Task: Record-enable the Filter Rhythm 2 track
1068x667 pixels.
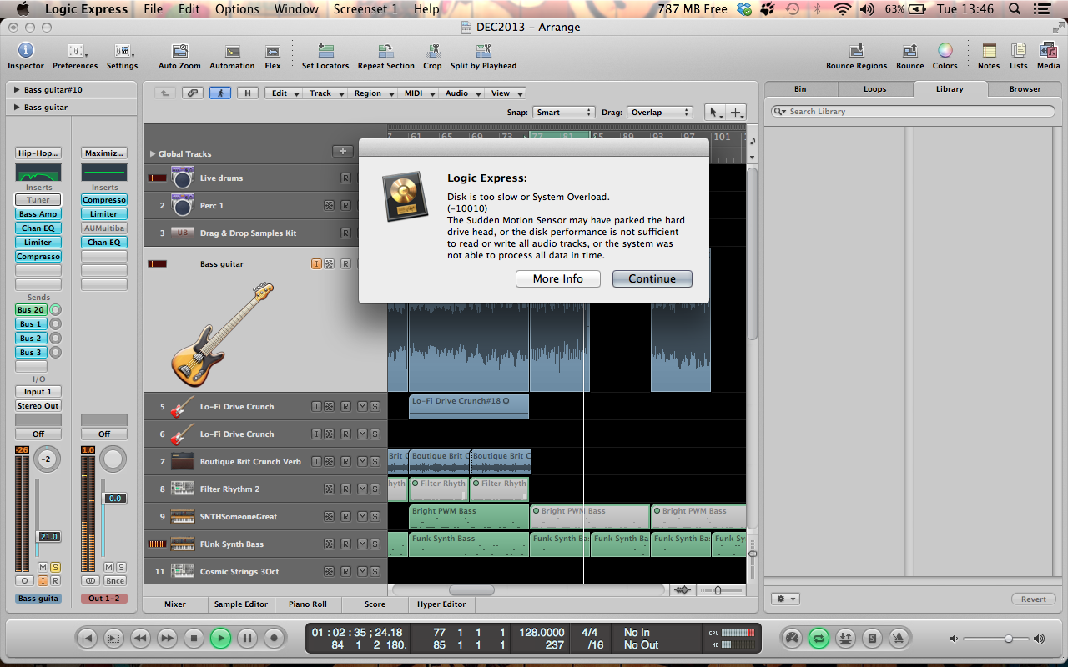Action: point(345,489)
